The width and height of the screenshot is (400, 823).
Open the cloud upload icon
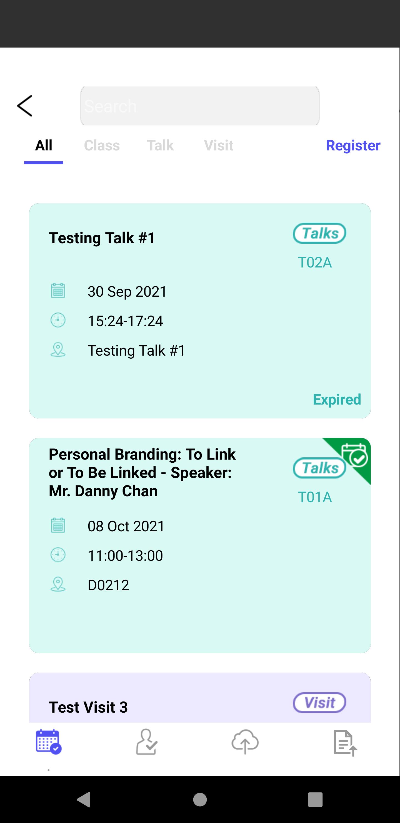click(x=245, y=742)
